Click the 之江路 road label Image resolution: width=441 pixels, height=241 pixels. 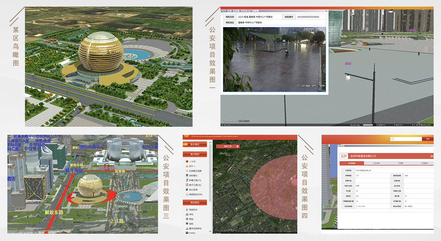tap(116, 220)
